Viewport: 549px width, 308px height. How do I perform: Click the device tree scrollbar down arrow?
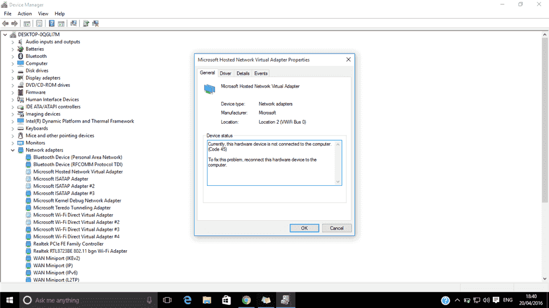coord(545,279)
